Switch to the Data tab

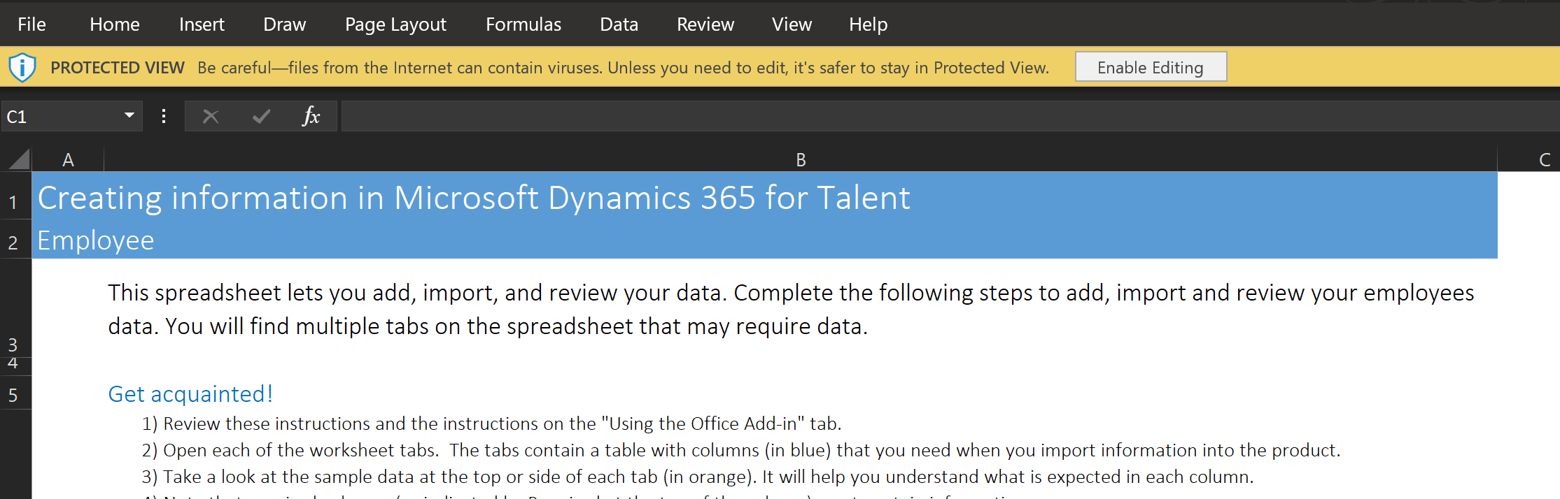pos(619,24)
